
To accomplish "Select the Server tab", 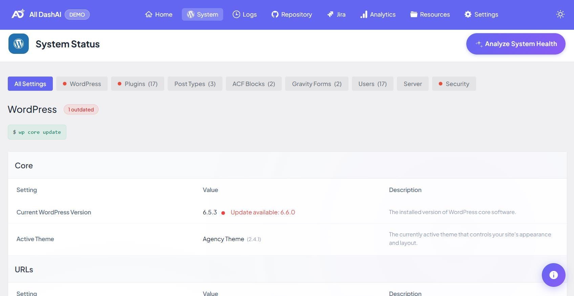I will pos(413,84).
